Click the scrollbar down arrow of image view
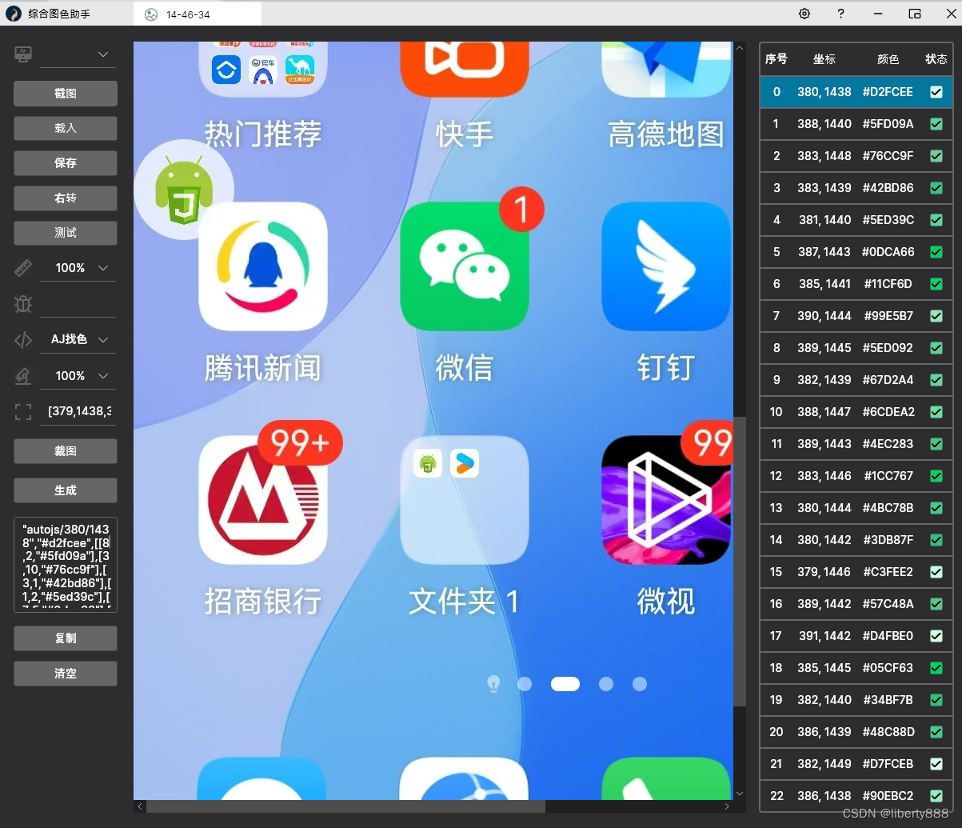962x828 pixels. point(740,794)
